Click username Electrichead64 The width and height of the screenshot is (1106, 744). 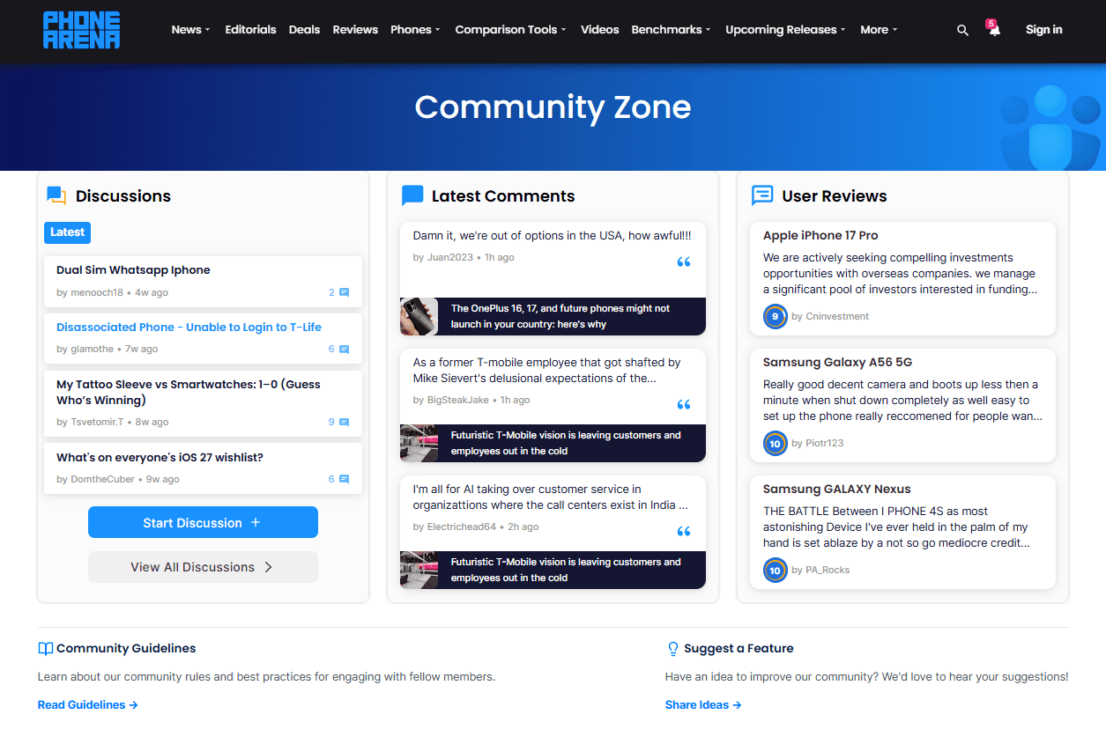click(x=461, y=527)
